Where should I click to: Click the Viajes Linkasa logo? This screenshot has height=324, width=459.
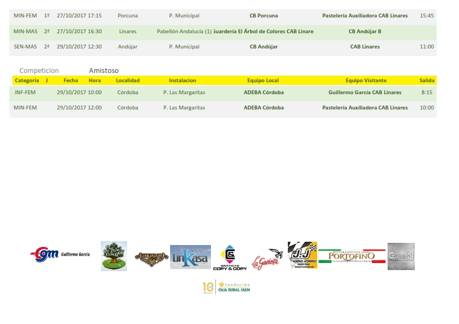coord(190,257)
